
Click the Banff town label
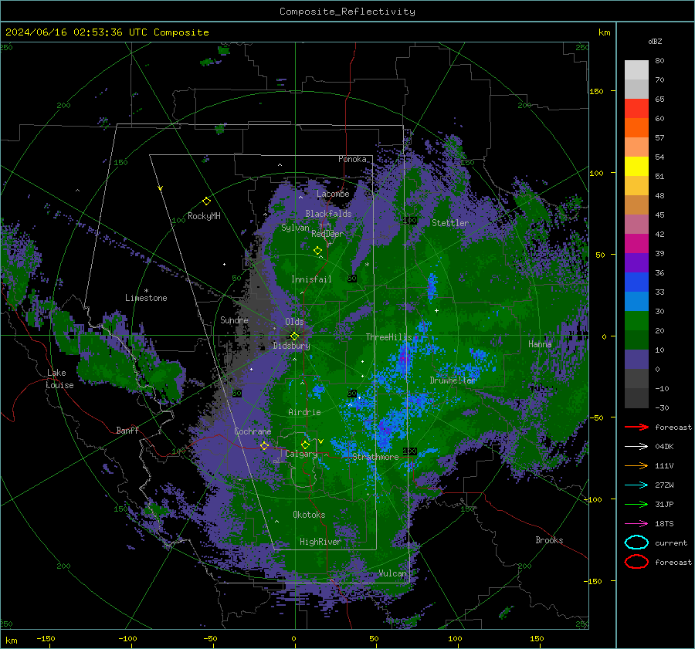tap(127, 431)
